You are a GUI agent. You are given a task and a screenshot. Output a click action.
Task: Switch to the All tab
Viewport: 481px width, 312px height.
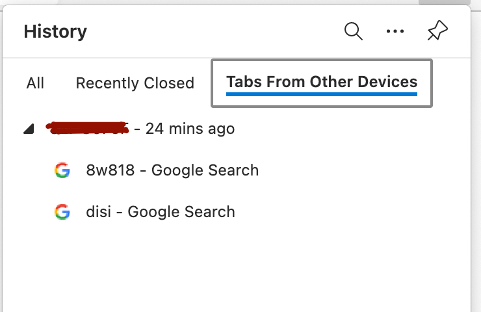click(35, 83)
